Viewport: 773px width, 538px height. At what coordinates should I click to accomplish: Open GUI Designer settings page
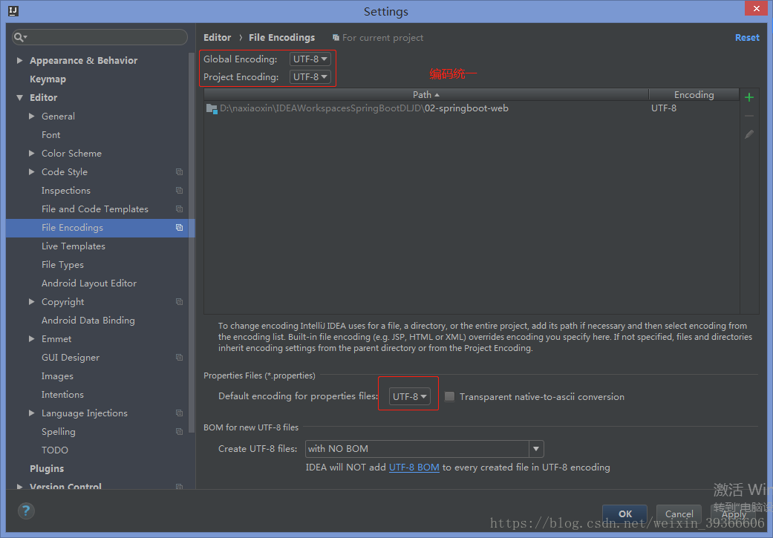71,357
